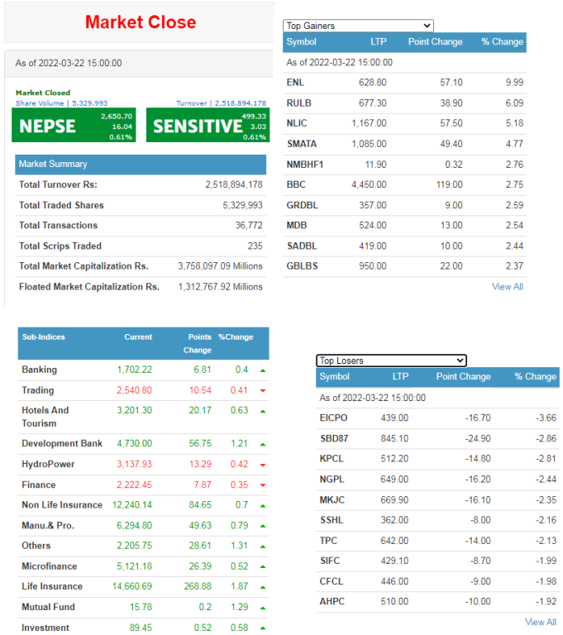
Task: Select MDB symbol in gainers table
Action: coord(297,225)
